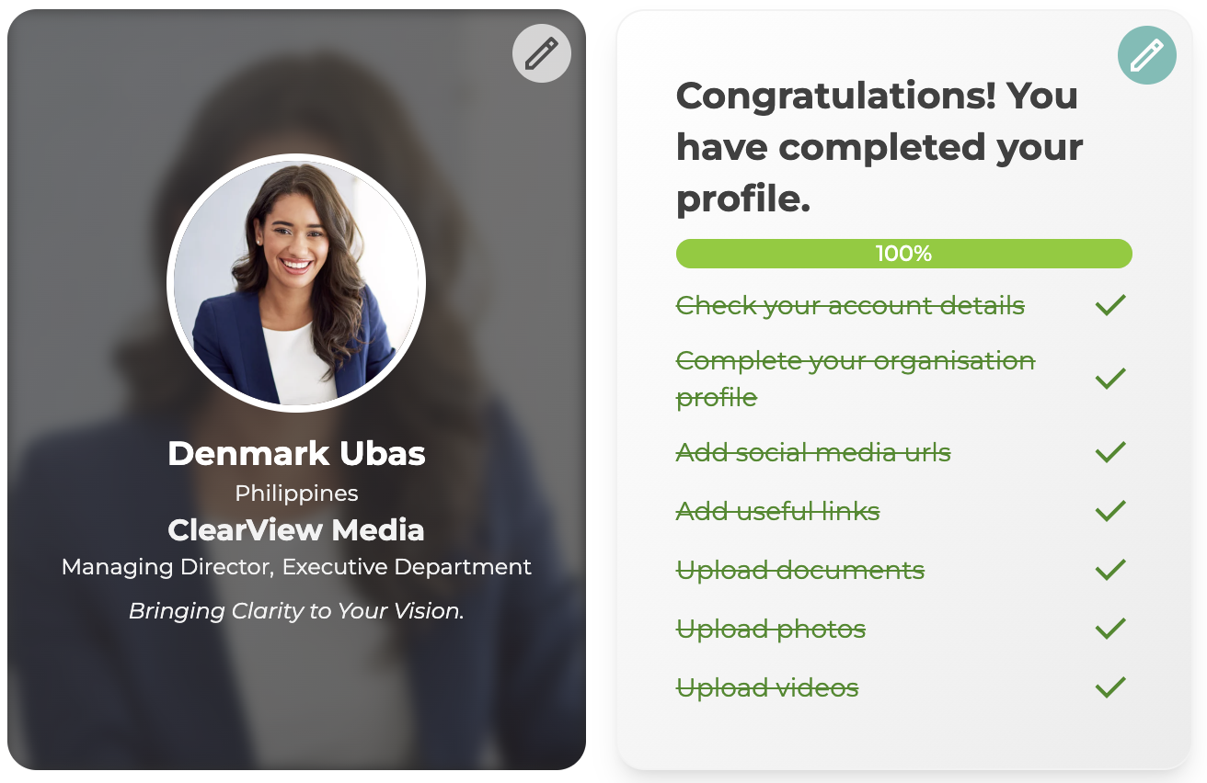Click the grey pencil edit icon on profile card
Image resolution: width=1207 pixels, height=783 pixels.
pos(541,54)
